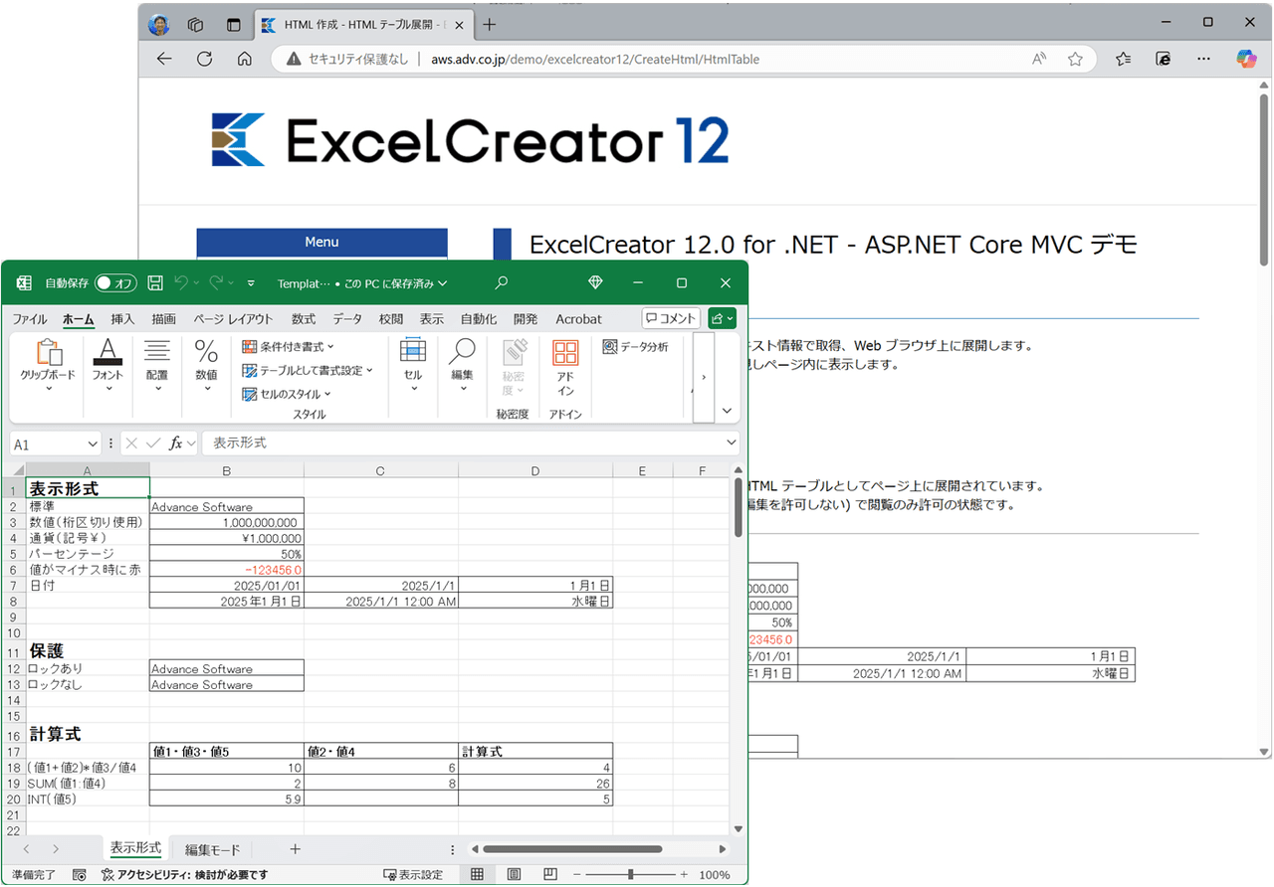The image size is (1274, 887).
Task: Open the ファイル tab in Excel
Action: pos(29,319)
